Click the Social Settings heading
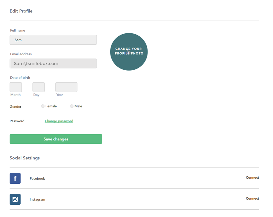Image resolution: width=273 pixels, height=217 pixels. 25,158
